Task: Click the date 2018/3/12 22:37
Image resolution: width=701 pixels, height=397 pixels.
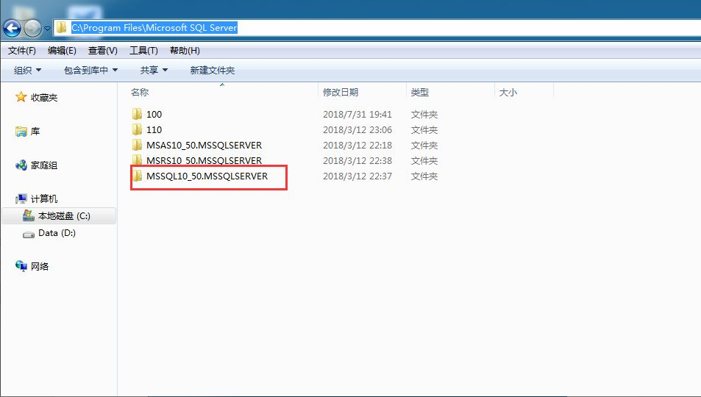Action: pyautogui.click(x=357, y=176)
